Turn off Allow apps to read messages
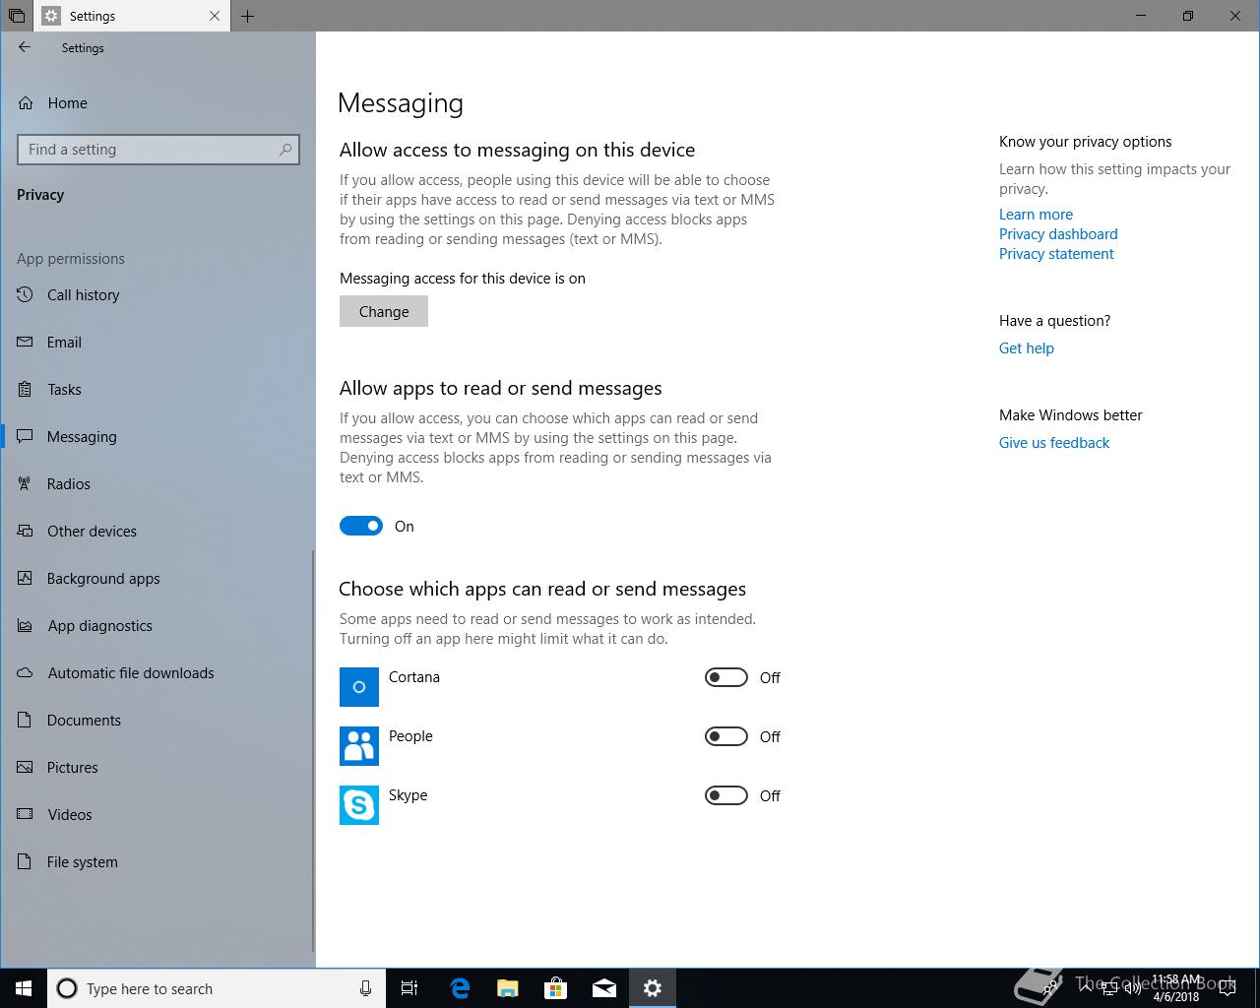 coord(361,527)
